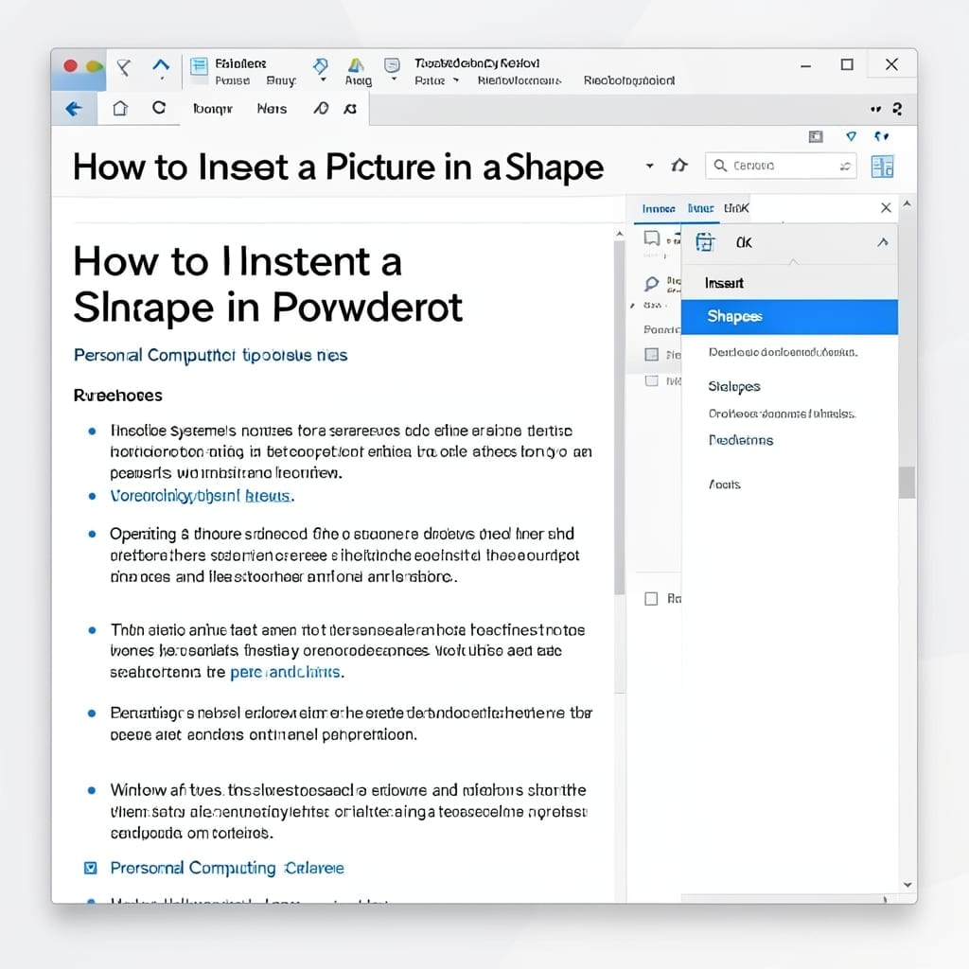Click the side panel's scrollbar thumb

[x=907, y=482]
